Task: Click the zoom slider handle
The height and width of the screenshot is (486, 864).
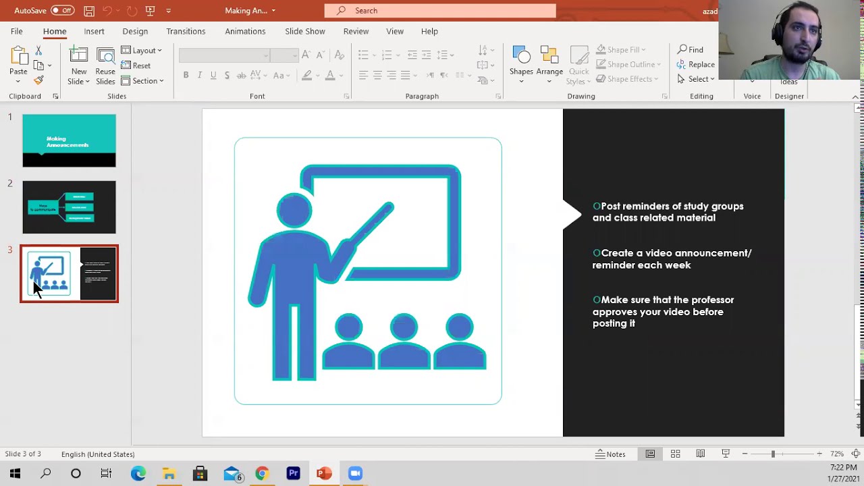Action: 773,454
